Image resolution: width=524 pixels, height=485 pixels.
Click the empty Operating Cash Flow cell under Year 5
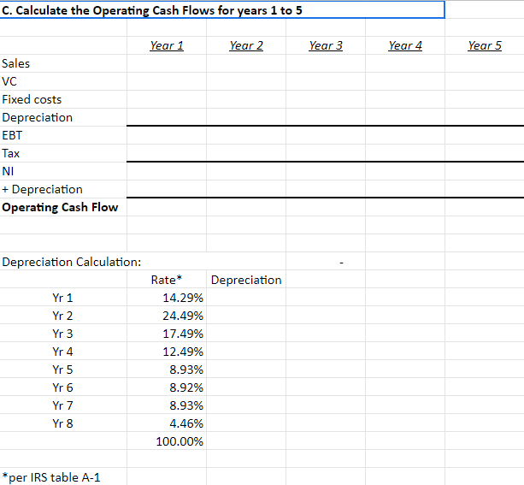pyautogui.click(x=485, y=207)
